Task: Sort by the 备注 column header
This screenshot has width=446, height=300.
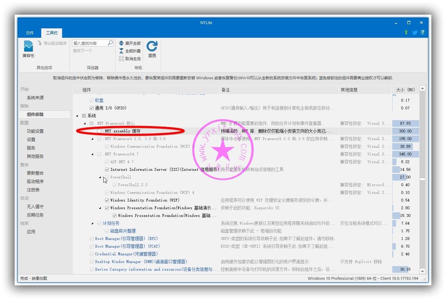Action: (279, 90)
